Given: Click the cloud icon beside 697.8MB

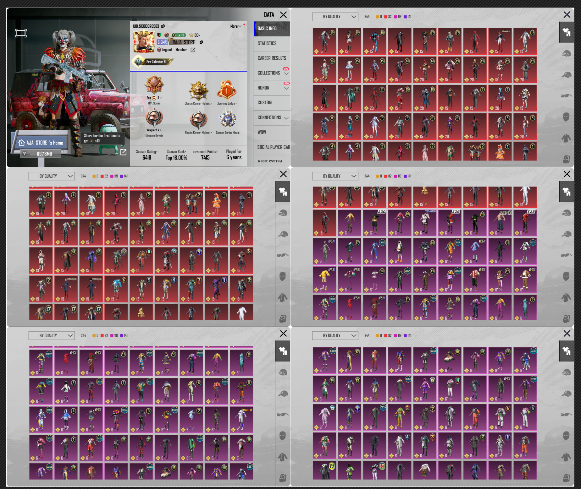Looking at the screenshot, I should pos(25,154).
